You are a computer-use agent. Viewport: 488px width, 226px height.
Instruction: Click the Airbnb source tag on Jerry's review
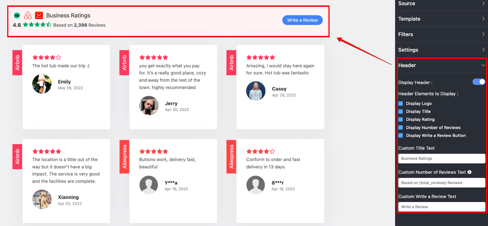[x=124, y=63]
